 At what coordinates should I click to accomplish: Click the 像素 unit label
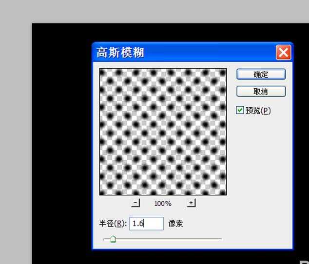click(175, 224)
